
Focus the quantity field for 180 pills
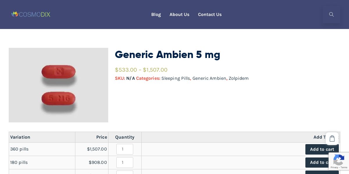(124, 162)
